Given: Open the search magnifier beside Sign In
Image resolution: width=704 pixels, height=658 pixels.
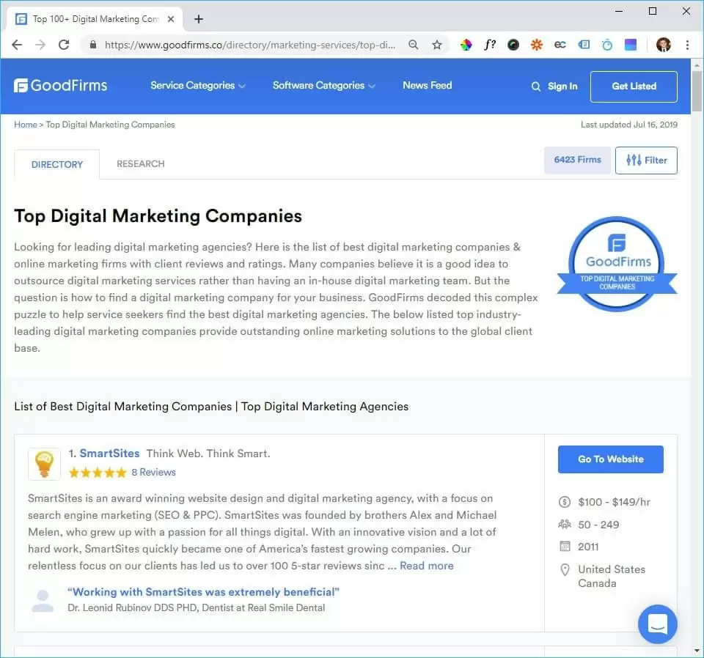Looking at the screenshot, I should click(x=535, y=86).
